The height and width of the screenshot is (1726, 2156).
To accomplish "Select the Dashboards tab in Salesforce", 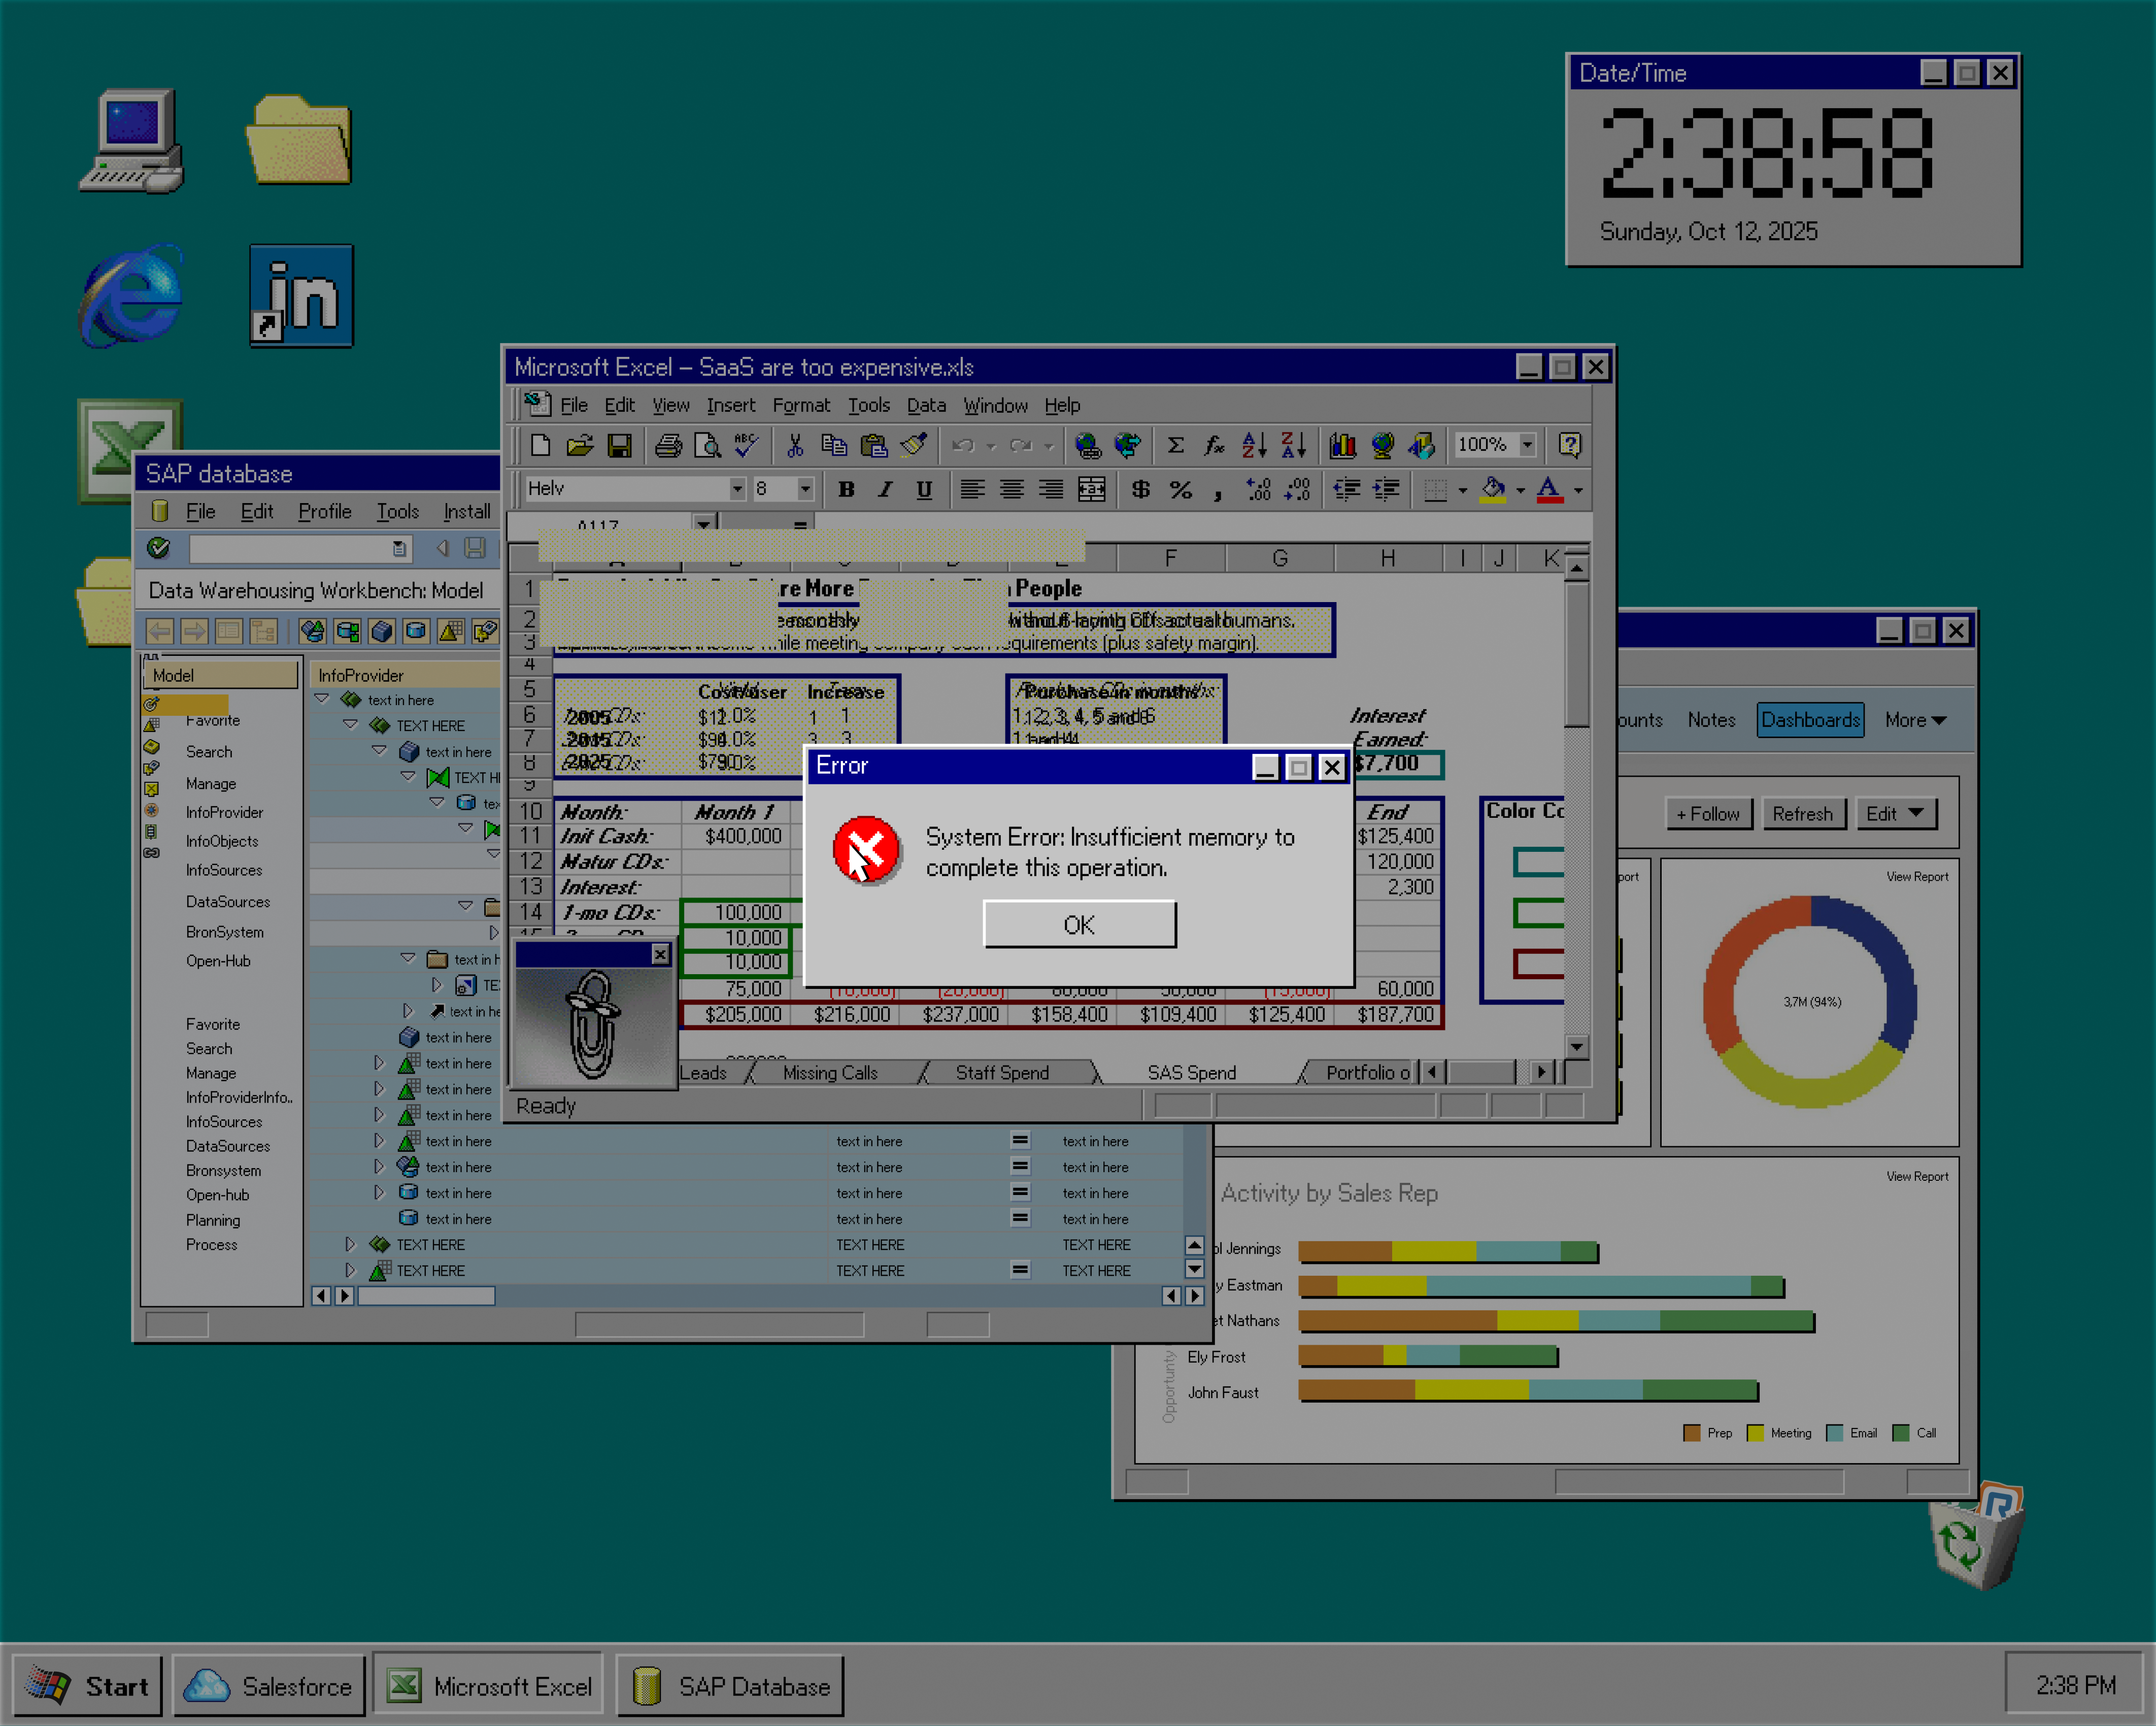I will (x=1810, y=720).
